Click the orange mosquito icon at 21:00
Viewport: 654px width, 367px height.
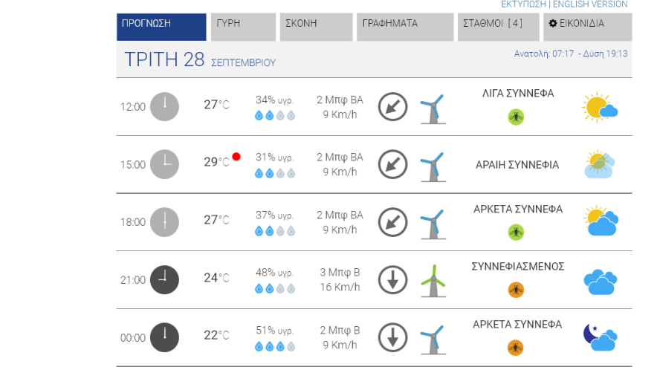click(x=516, y=290)
